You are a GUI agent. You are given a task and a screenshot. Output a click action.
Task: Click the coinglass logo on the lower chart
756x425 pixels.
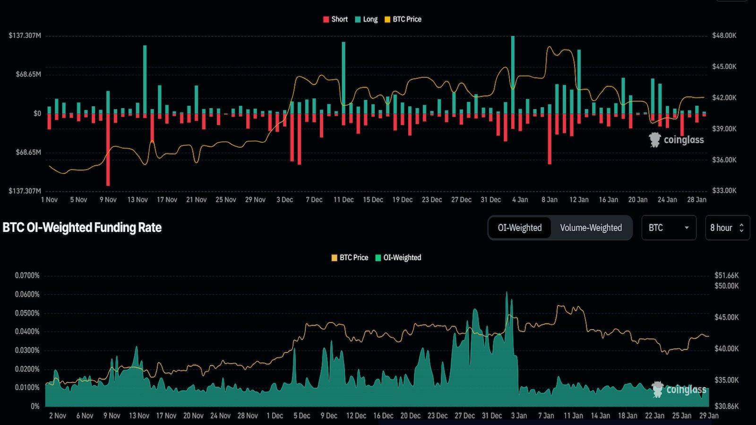(679, 390)
